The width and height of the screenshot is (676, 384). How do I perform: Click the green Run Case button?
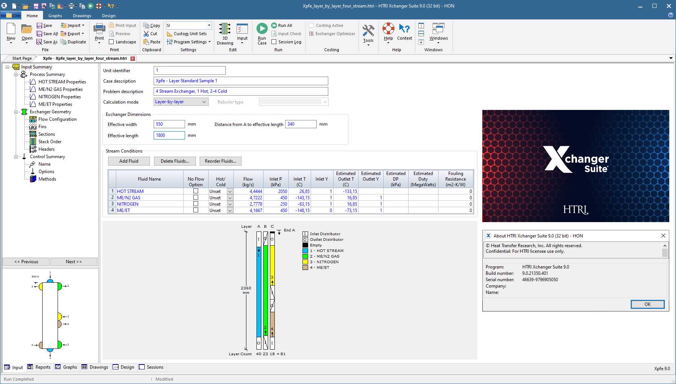pos(262,28)
